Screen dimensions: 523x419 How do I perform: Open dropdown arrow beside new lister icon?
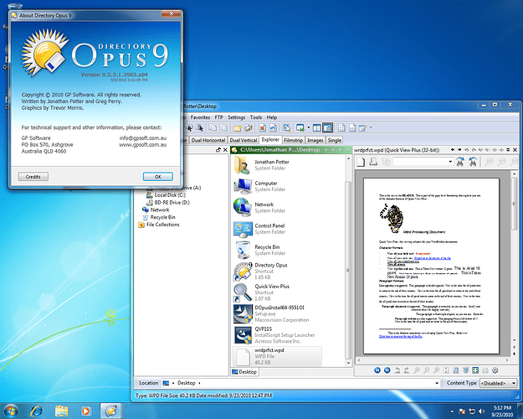[308, 127]
